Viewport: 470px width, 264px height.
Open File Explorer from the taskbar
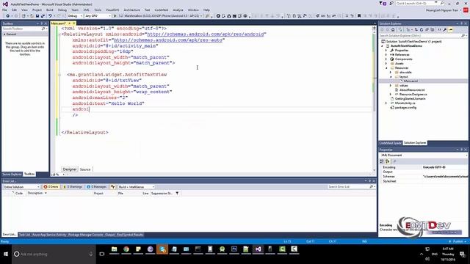[x=115, y=249]
